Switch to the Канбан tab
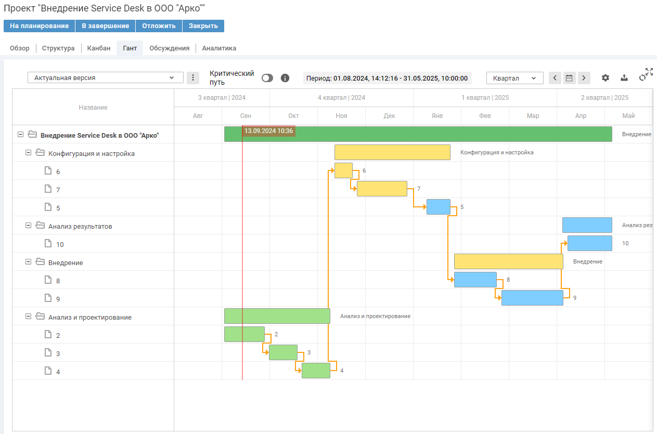 click(x=99, y=48)
